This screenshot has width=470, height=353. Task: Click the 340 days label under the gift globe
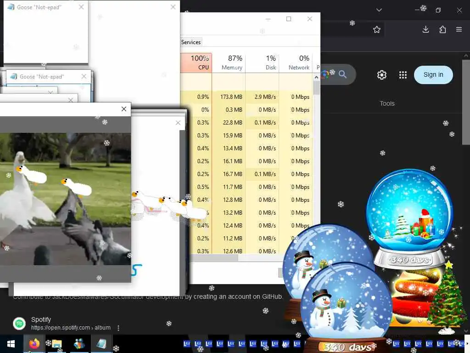(410, 260)
